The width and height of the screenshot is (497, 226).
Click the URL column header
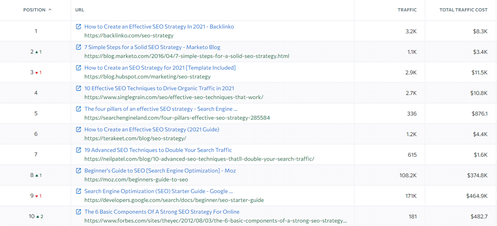(x=80, y=10)
